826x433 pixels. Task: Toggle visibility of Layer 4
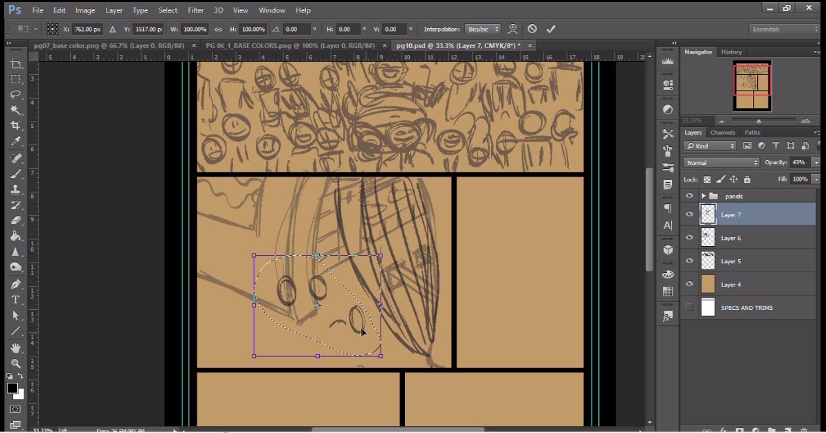688,284
